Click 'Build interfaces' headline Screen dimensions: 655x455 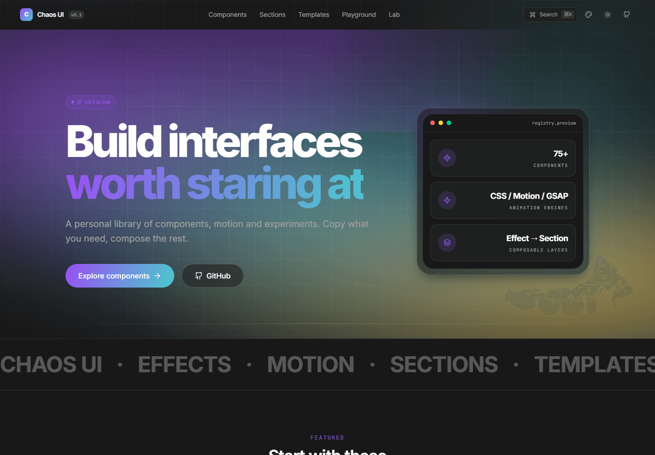coord(214,142)
